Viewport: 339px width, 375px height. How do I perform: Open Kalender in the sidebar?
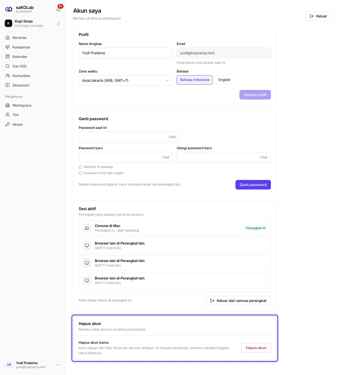tap(33, 57)
